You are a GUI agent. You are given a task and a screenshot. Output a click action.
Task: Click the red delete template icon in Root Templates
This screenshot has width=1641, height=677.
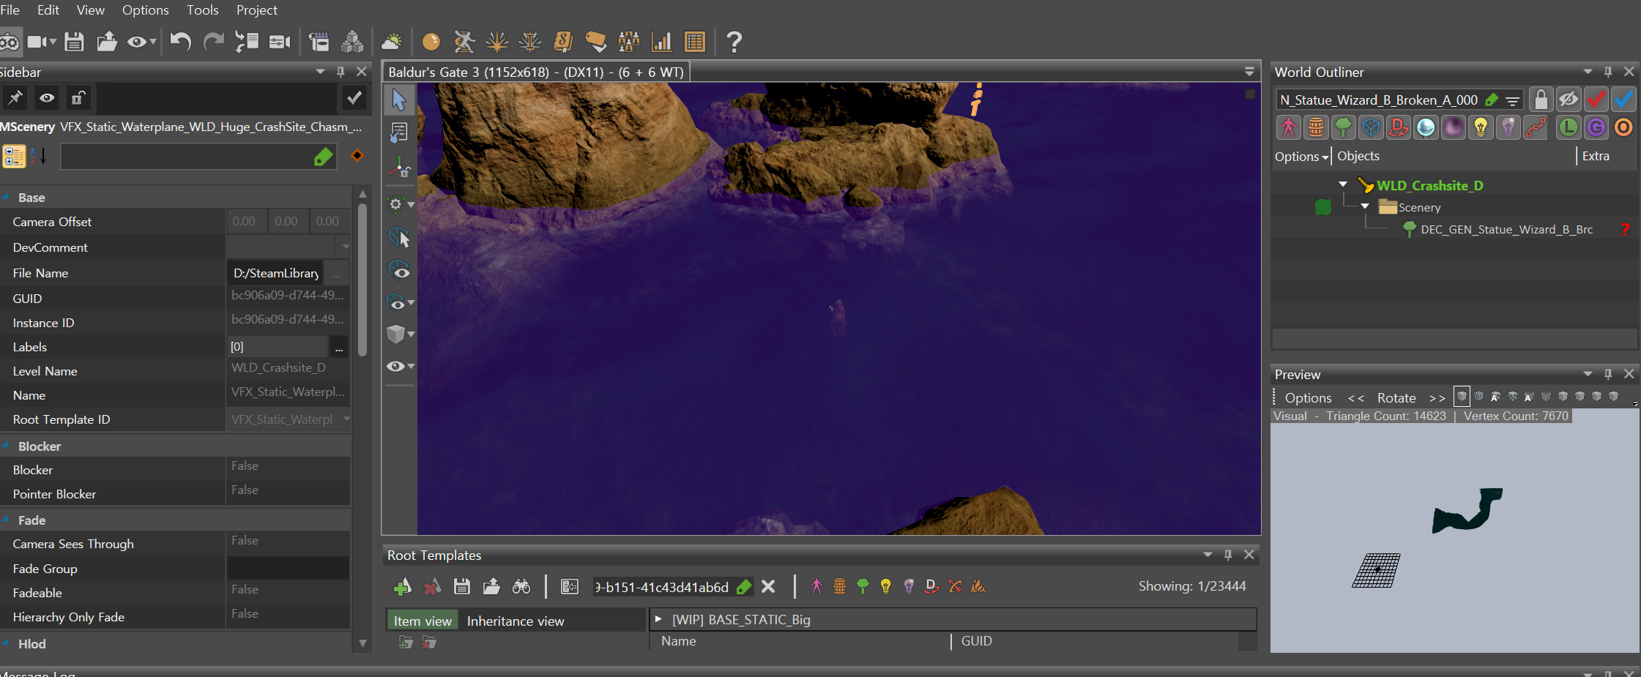(x=432, y=586)
